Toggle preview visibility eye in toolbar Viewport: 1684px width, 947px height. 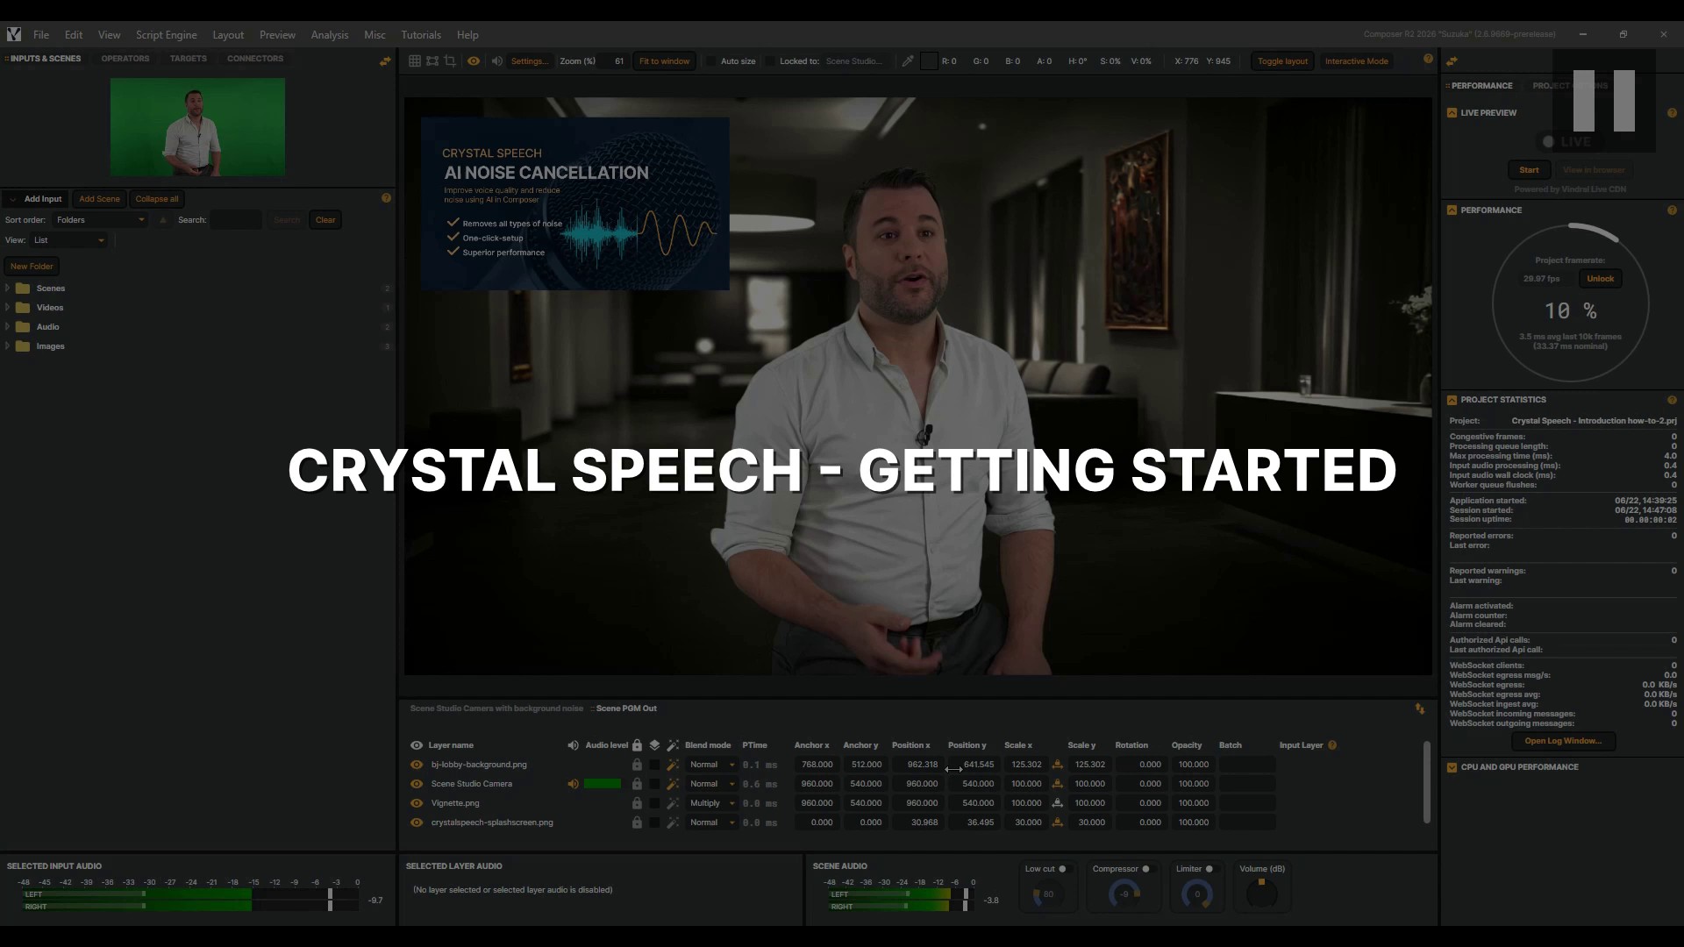coord(474,61)
